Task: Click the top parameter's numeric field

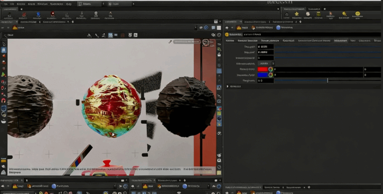Action: tap(265, 46)
